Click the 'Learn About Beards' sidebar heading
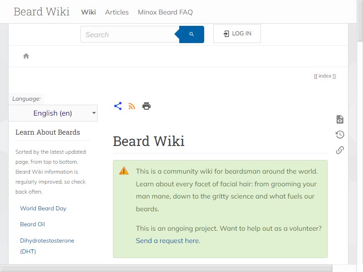This screenshot has width=363, height=272. click(x=48, y=132)
